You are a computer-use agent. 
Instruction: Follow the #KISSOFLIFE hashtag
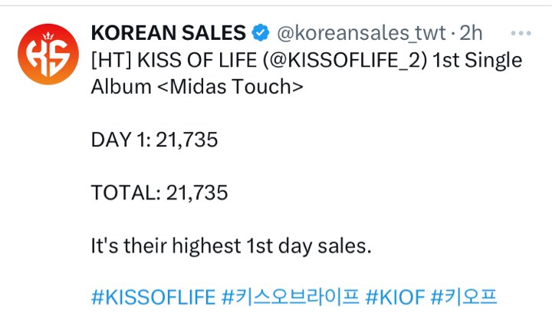[x=153, y=297]
